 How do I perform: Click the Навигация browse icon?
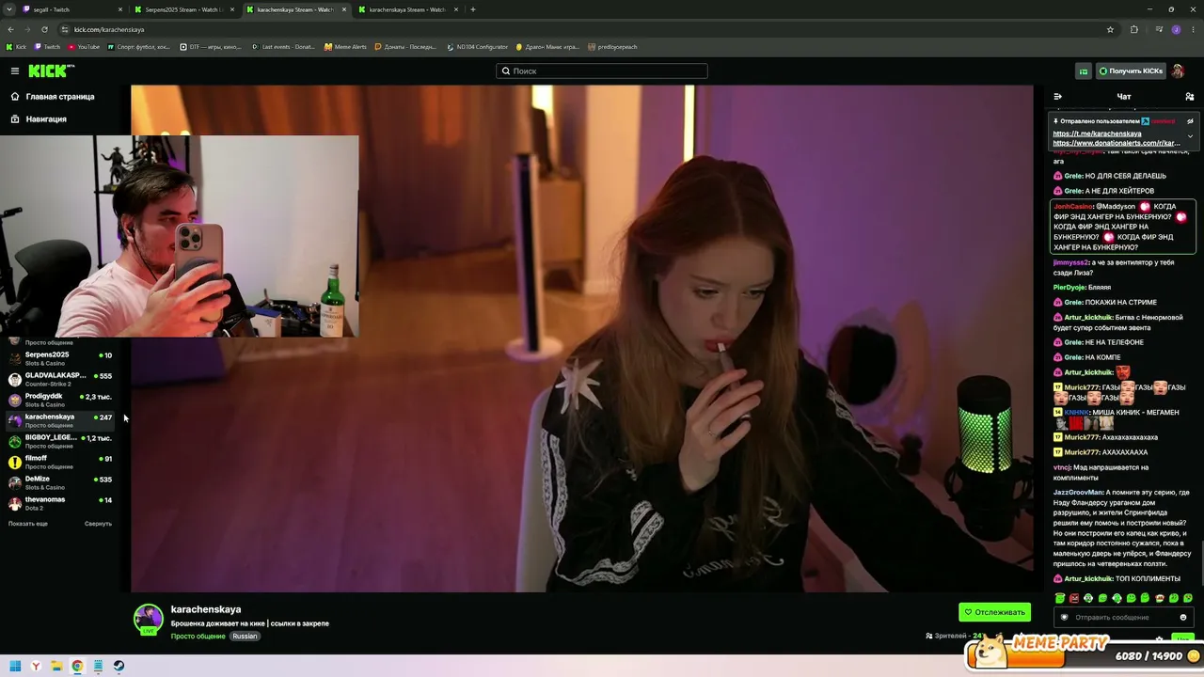pos(15,119)
